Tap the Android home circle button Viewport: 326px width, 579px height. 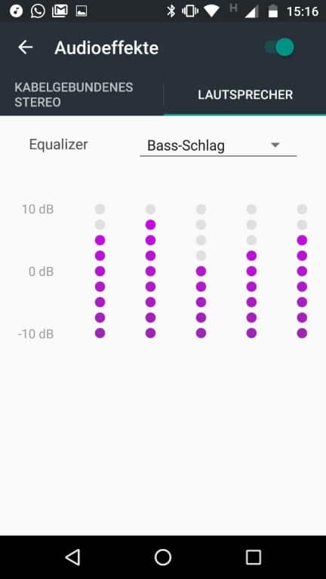tap(163, 557)
